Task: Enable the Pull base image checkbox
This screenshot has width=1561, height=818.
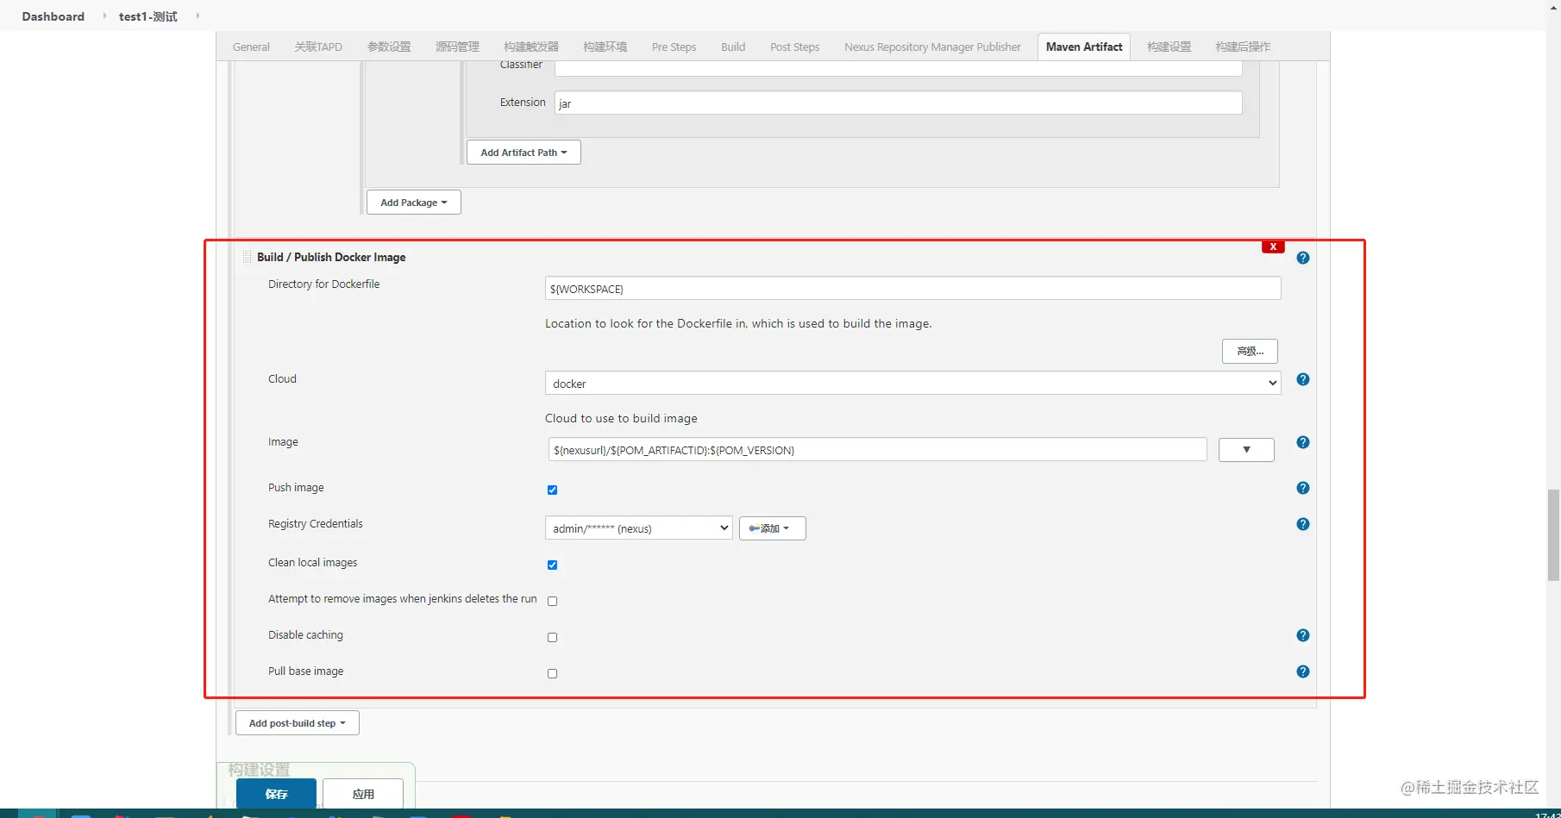Action: (552, 673)
